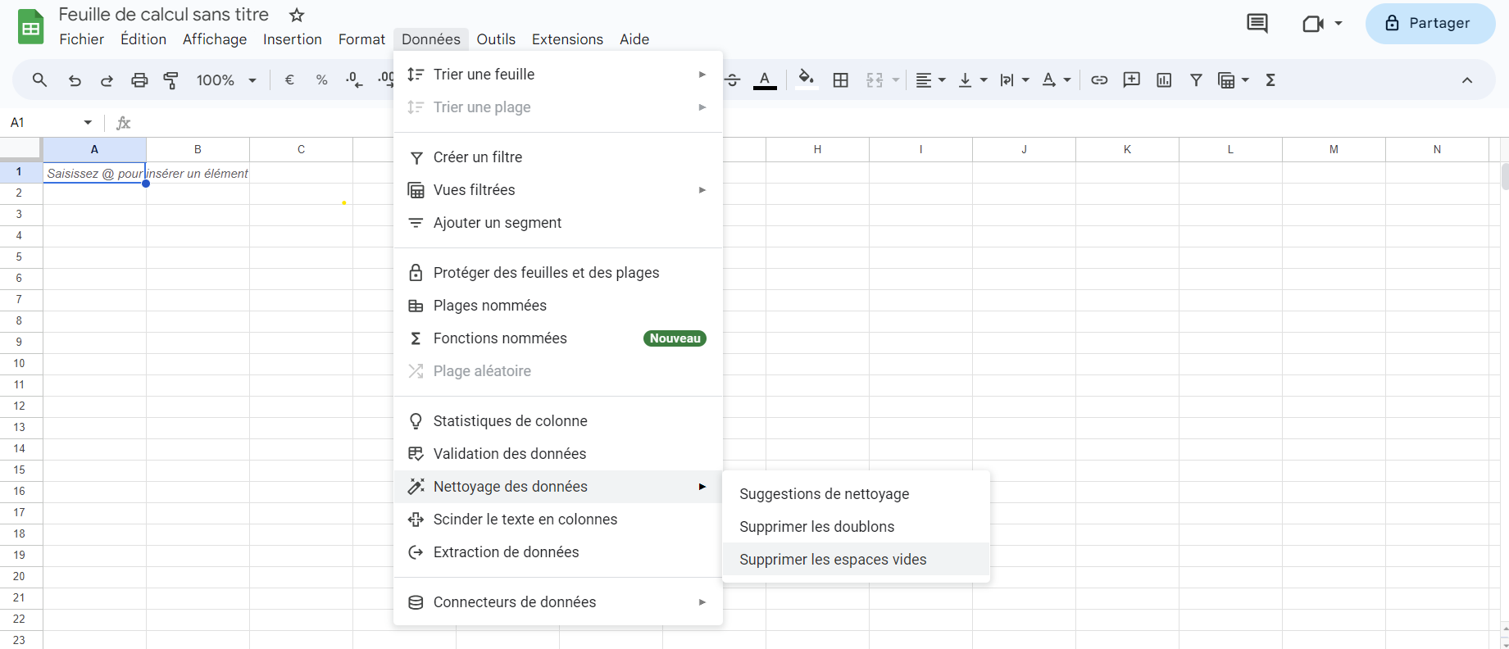Image resolution: width=1509 pixels, height=649 pixels.
Task: Choose Supprimer les doublons
Action: 857,527
